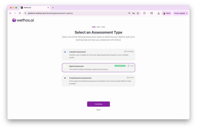Image resolution: width=197 pixels, height=129 pixels.
Task: Open the browser extensions puzzle icon
Action: tap(144, 13)
